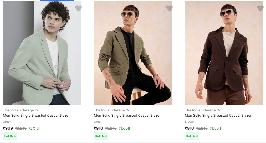Open the light green blazer product photo
This screenshot has width=266, height=143.
click(x=42, y=53)
